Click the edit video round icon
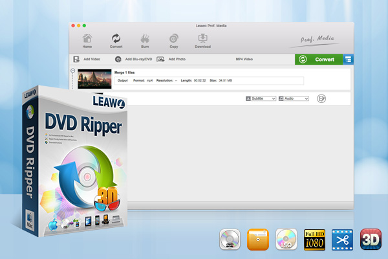The image size is (388, 259). point(321,98)
